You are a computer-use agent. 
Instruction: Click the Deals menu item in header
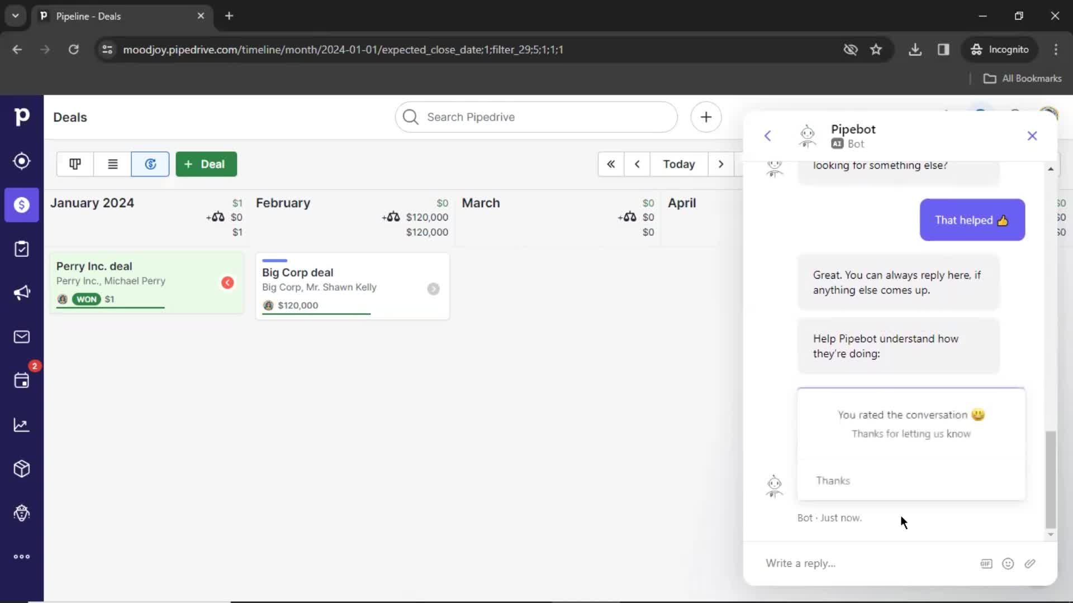pyautogui.click(x=70, y=117)
